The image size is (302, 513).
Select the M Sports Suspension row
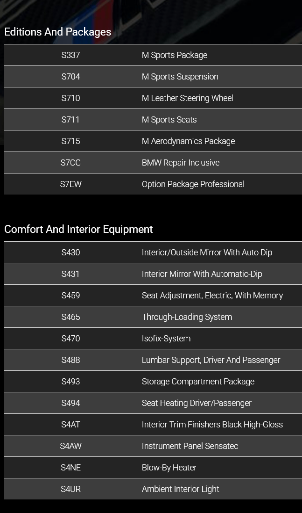180,77
